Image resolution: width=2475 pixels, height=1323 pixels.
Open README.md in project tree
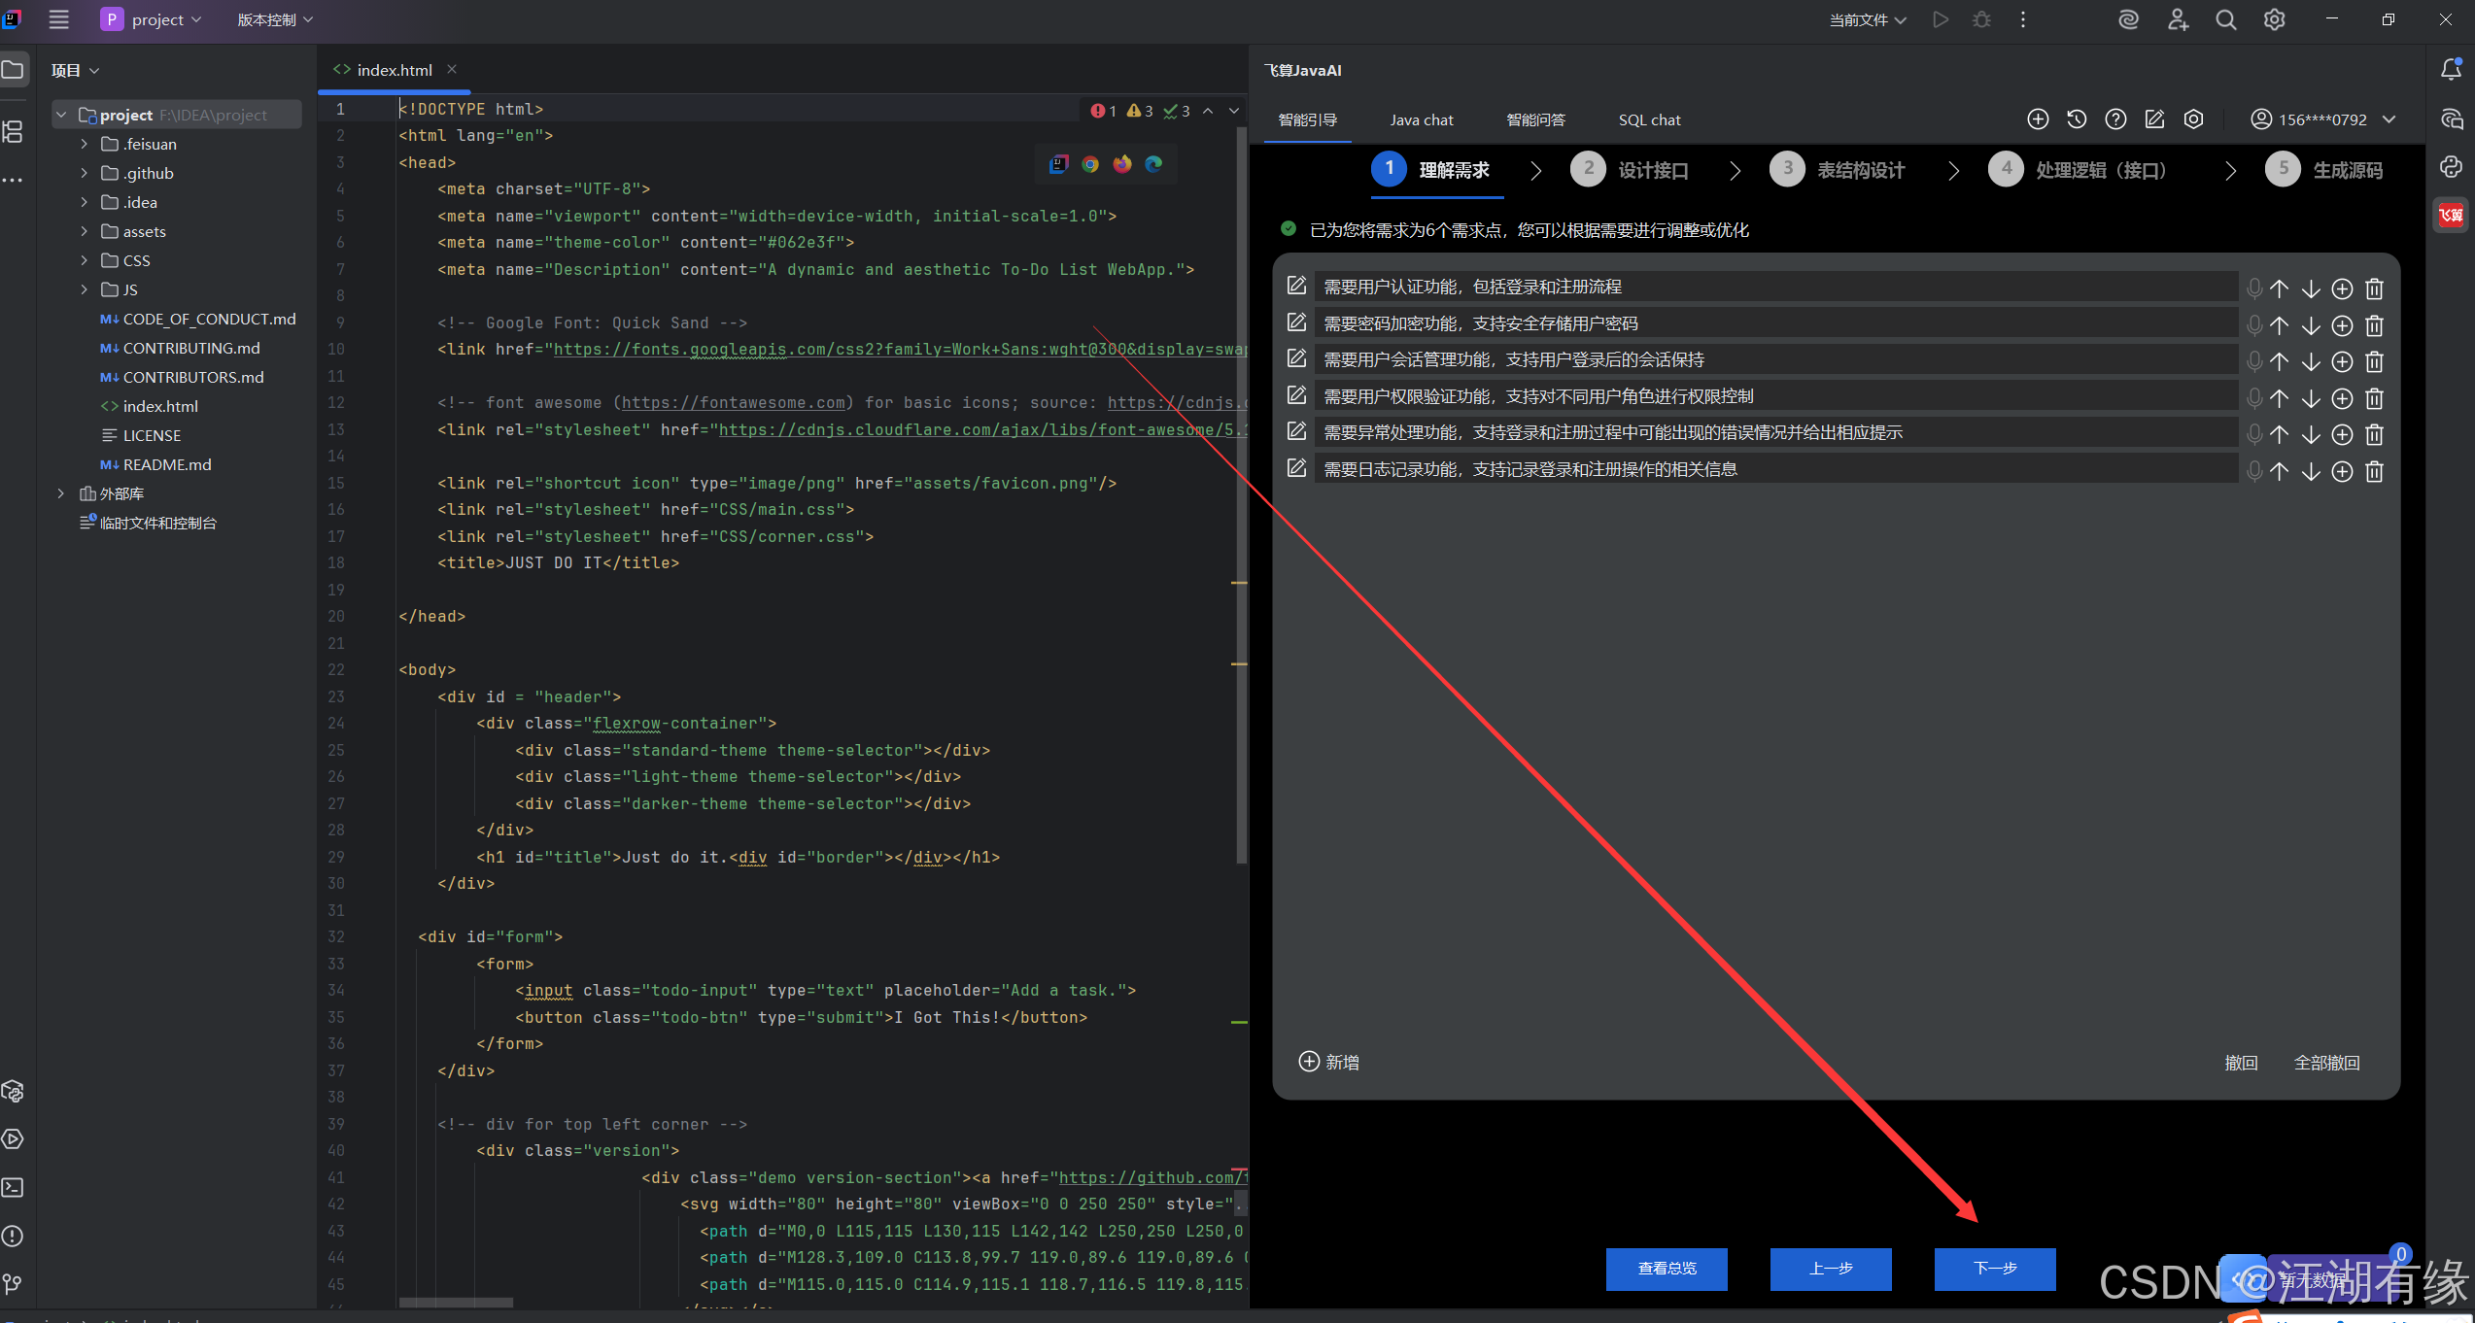click(x=166, y=464)
